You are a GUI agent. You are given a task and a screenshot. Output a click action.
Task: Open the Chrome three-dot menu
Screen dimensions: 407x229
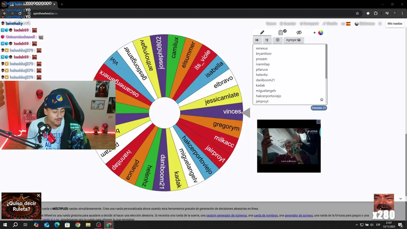403,13
